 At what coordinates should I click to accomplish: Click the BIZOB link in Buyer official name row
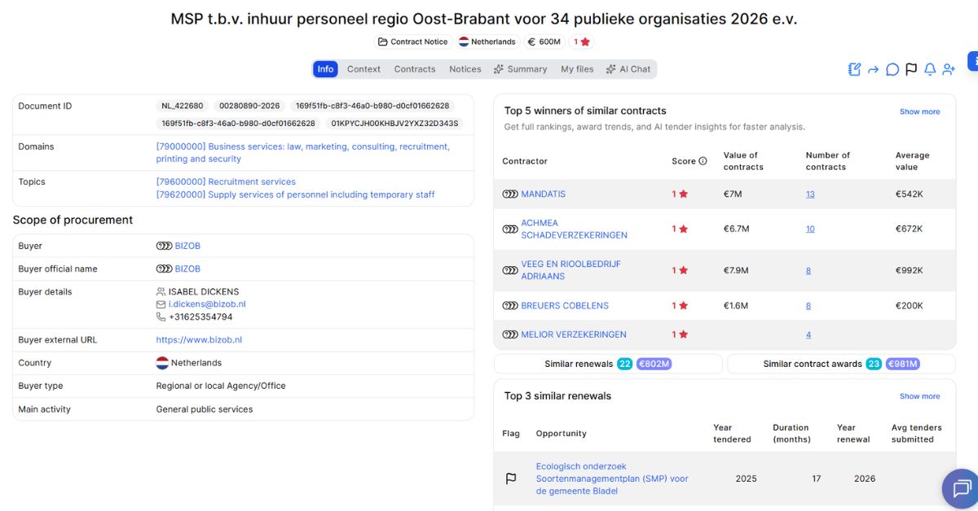tap(187, 269)
